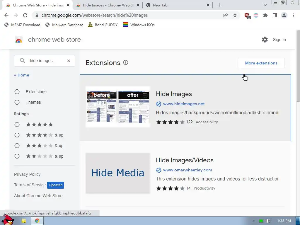
Task: Click Sign in link
Action: click(x=279, y=40)
